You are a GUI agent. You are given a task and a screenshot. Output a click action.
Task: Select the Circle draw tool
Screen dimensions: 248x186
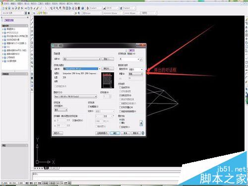(32, 43)
